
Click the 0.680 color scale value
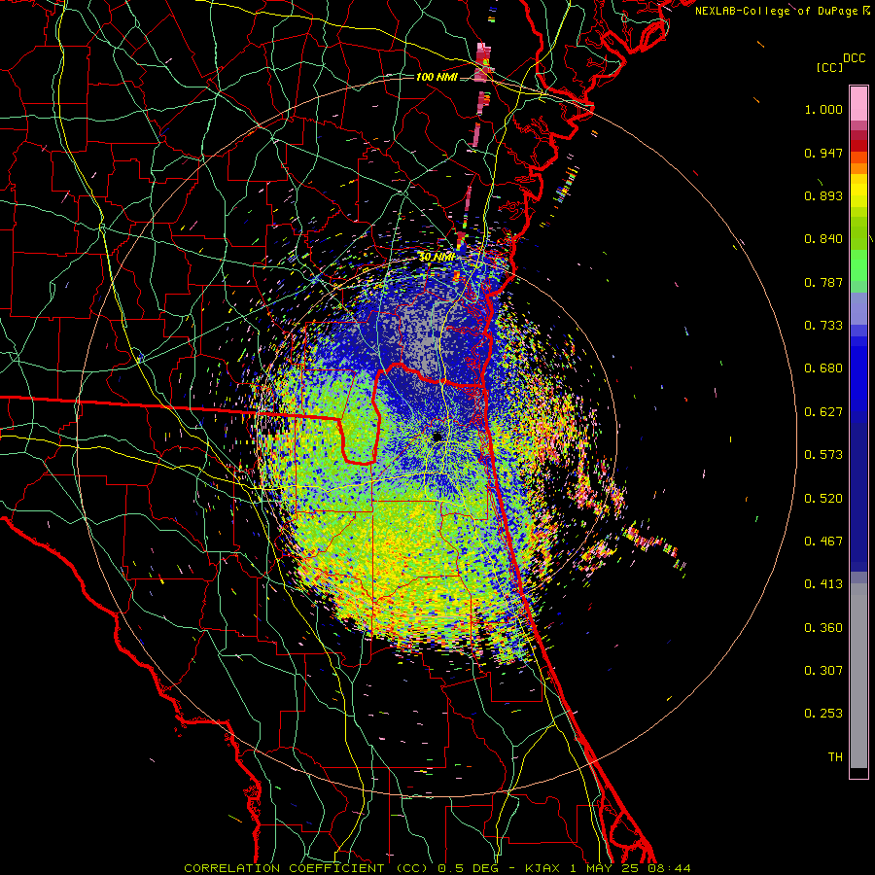click(823, 368)
